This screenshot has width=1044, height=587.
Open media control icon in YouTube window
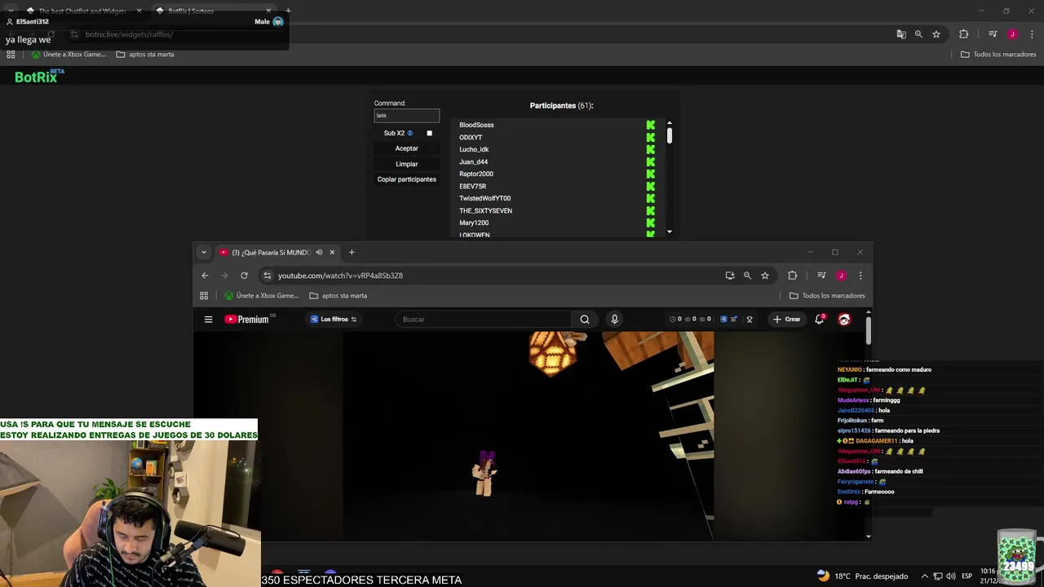point(821,276)
